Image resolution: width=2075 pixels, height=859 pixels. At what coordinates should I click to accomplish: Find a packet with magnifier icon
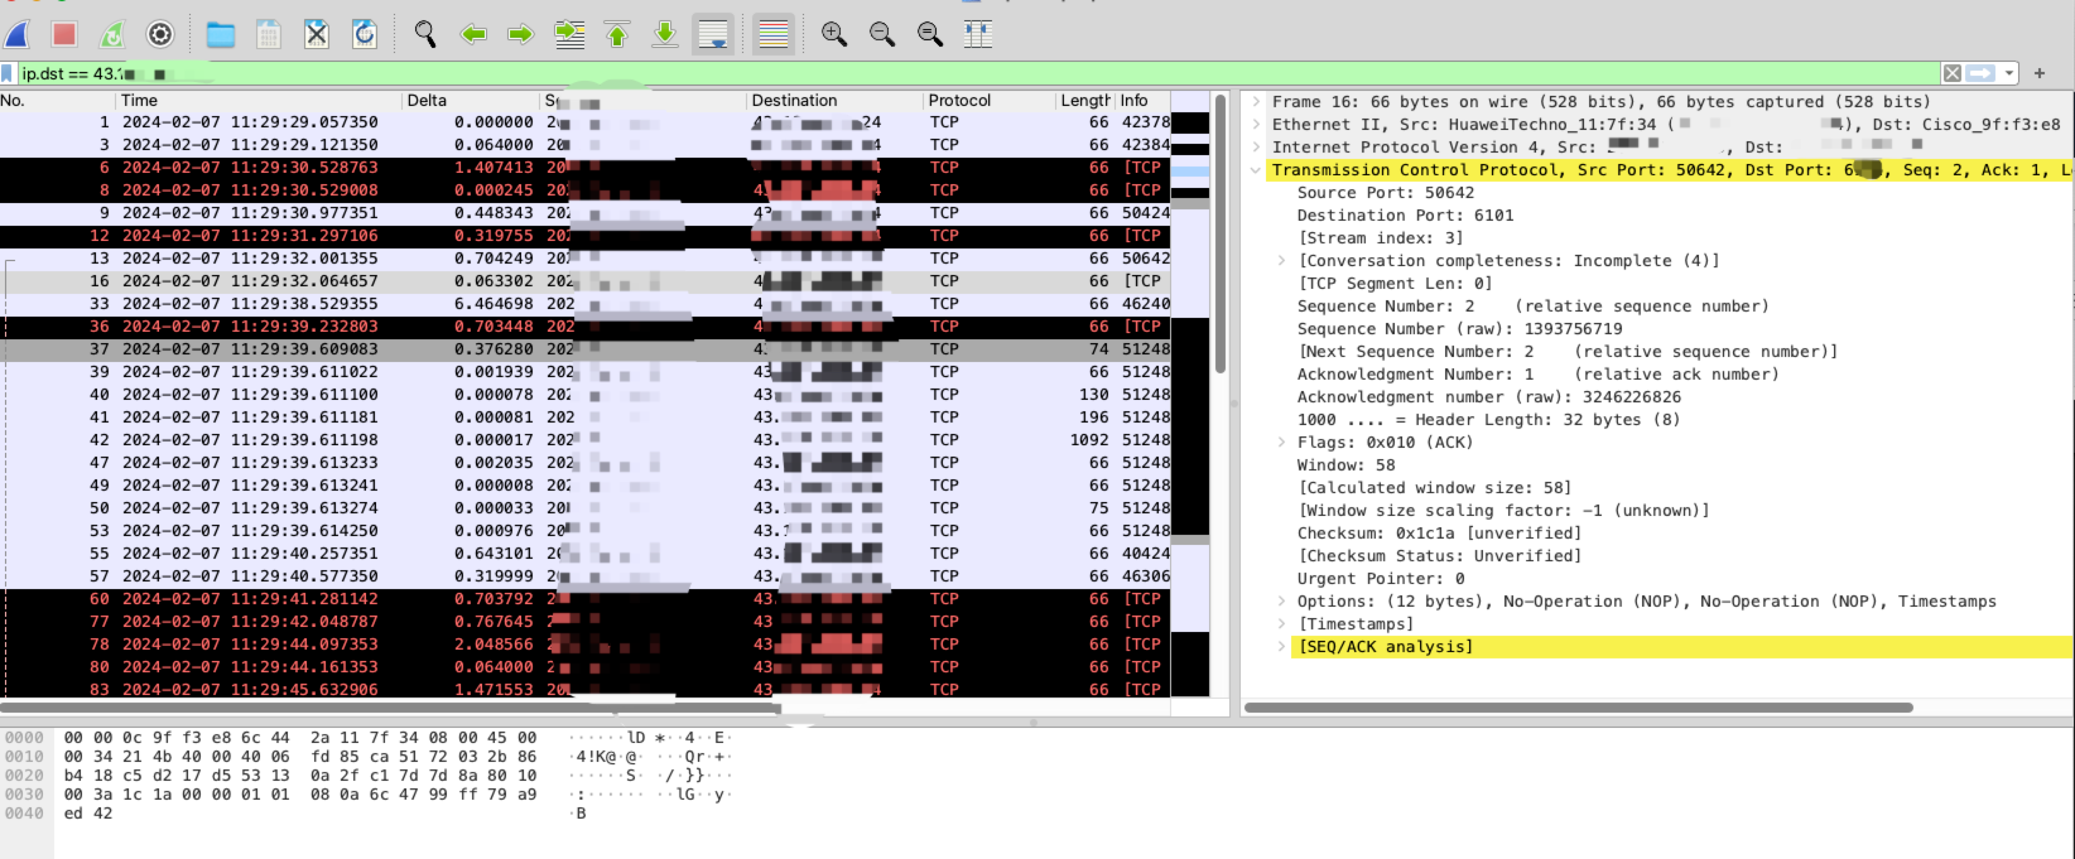[425, 34]
